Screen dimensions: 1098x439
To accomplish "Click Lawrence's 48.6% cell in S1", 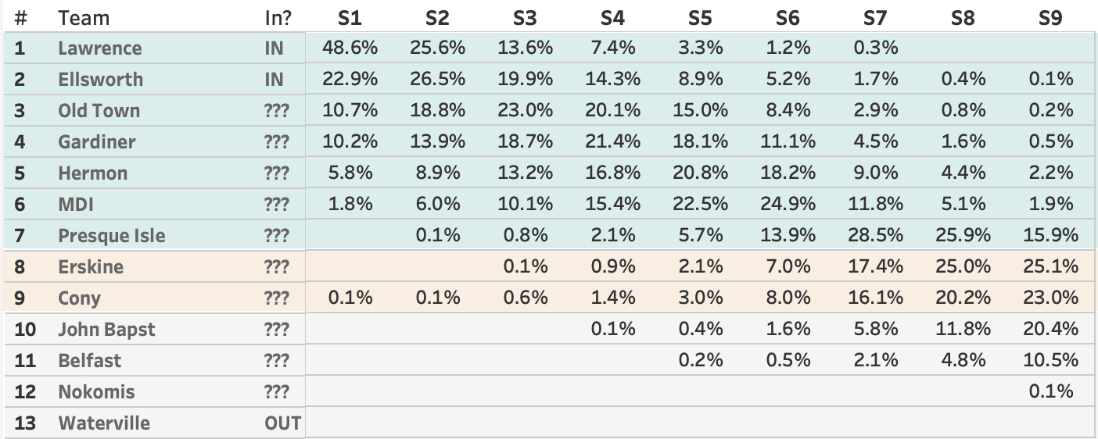I will (350, 48).
